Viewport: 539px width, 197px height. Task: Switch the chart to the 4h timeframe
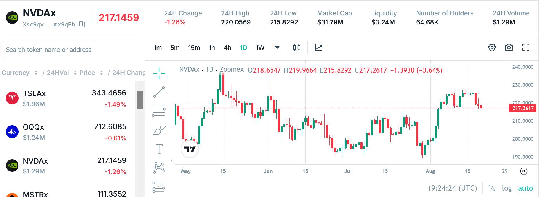(228, 48)
